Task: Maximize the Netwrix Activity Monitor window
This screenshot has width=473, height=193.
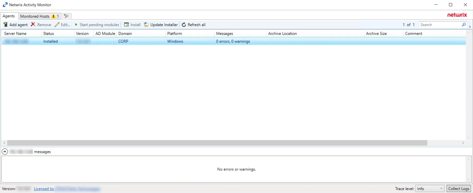Action: [x=451, y=5]
